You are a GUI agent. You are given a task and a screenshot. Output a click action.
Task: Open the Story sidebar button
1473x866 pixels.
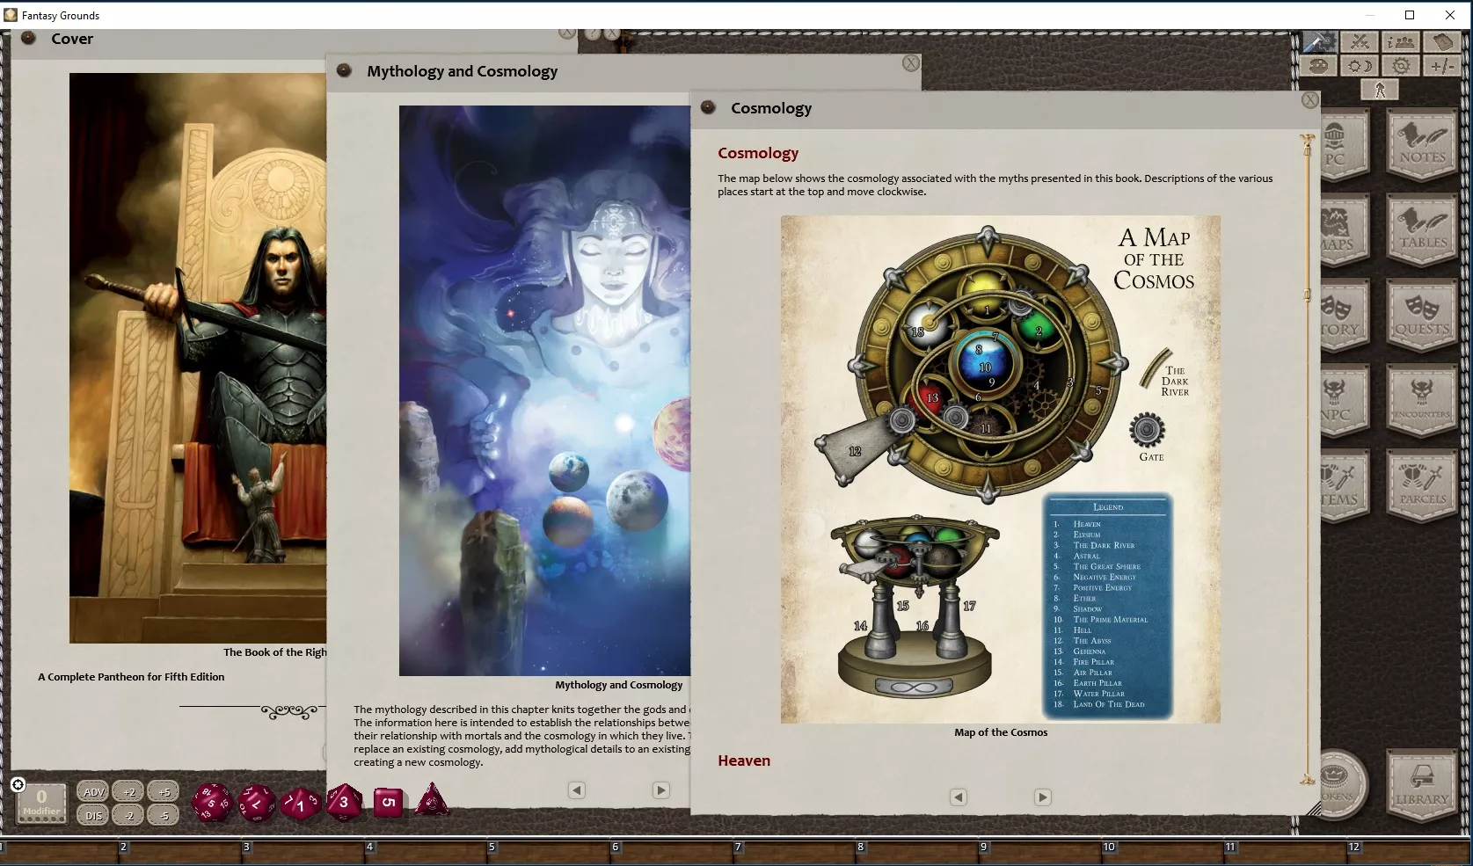click(1344, 317)
